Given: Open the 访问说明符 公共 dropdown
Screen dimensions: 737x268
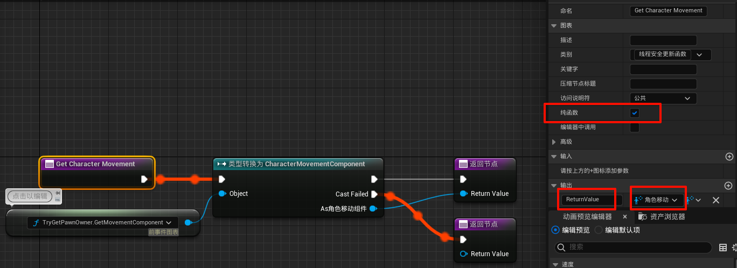Looking at the screenshot, I should (663, 98).
